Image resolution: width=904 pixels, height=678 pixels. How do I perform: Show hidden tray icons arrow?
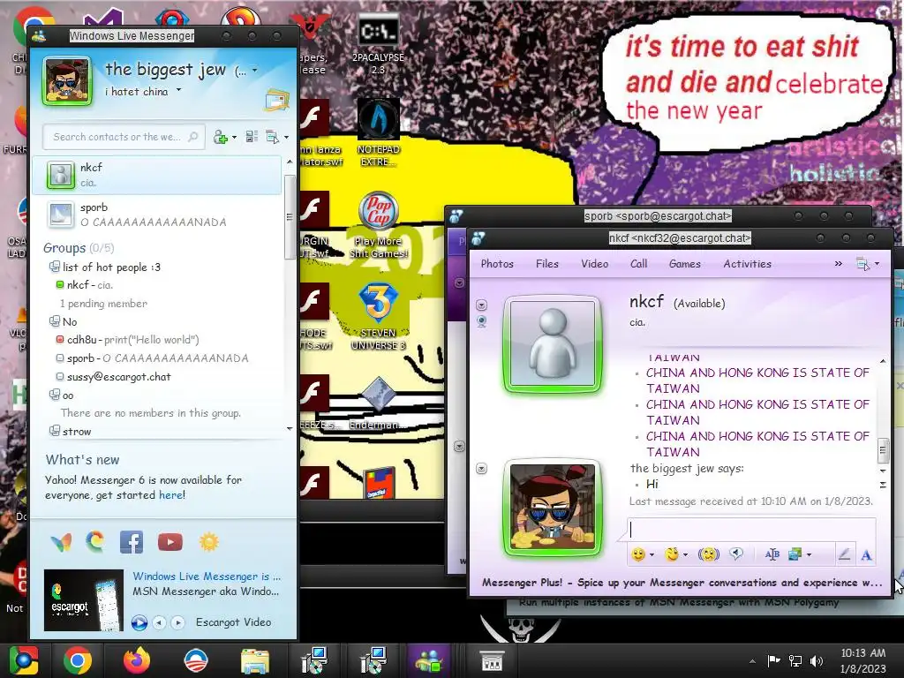pyautogui.click(x=752, y=661)
